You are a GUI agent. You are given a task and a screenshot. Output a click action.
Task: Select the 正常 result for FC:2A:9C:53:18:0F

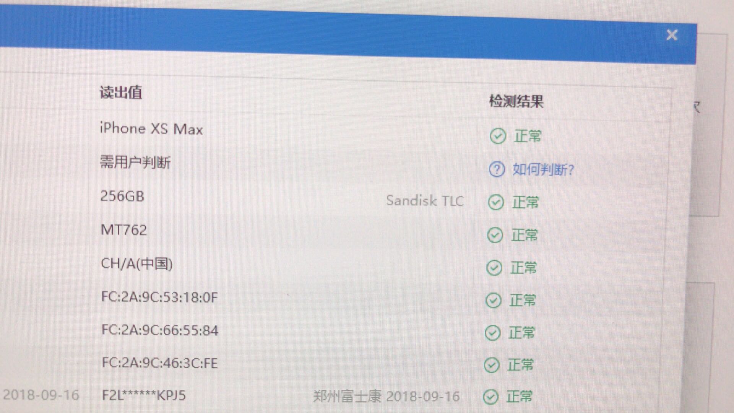coord(523,301)
